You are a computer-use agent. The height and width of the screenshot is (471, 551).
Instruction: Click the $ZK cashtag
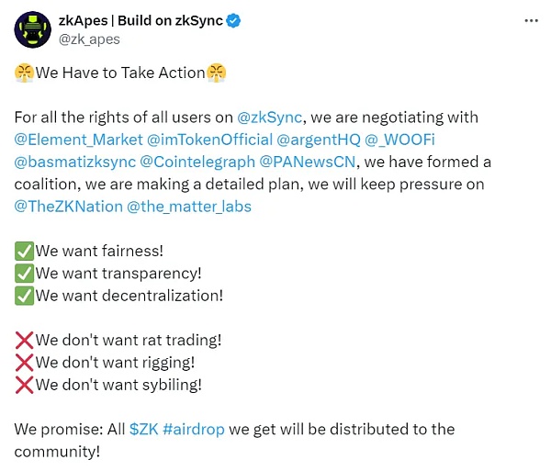[x=143, y=429]
